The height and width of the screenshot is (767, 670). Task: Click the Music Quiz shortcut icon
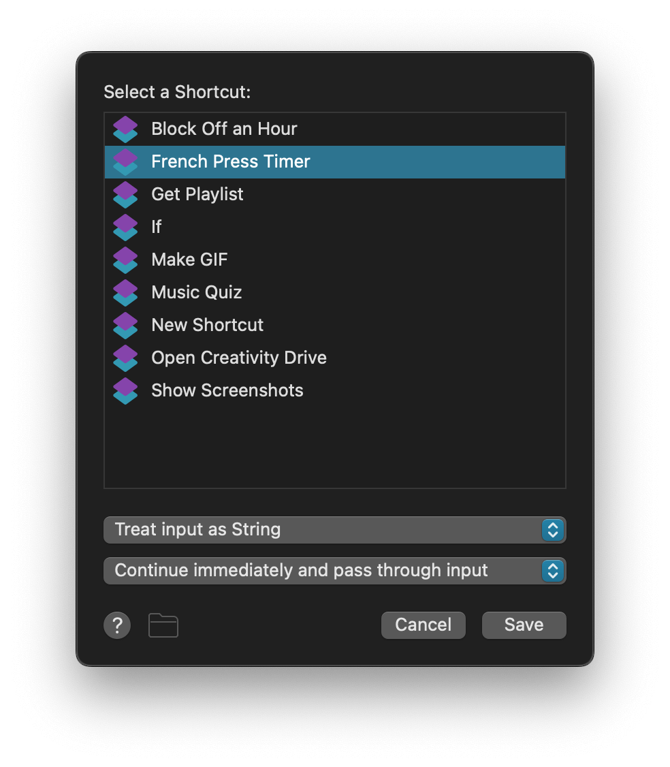pyautogui.click(x=125, y=292)
